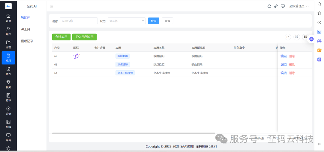324x152 pixels.
Task: Open the 翻唱记录 menu item
Action: pos(27,41)
